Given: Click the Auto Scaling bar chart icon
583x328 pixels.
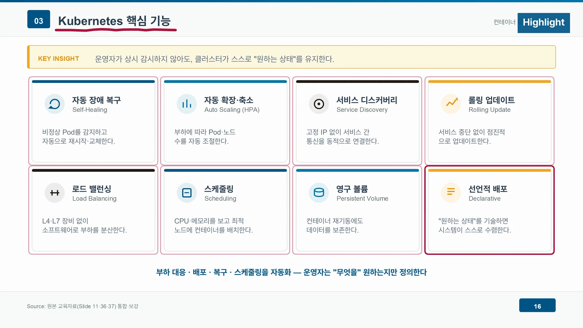Looking at the screenshot, I should 187,104.
